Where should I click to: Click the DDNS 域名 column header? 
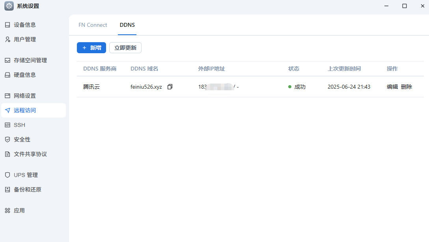click(x=144, y=69)
